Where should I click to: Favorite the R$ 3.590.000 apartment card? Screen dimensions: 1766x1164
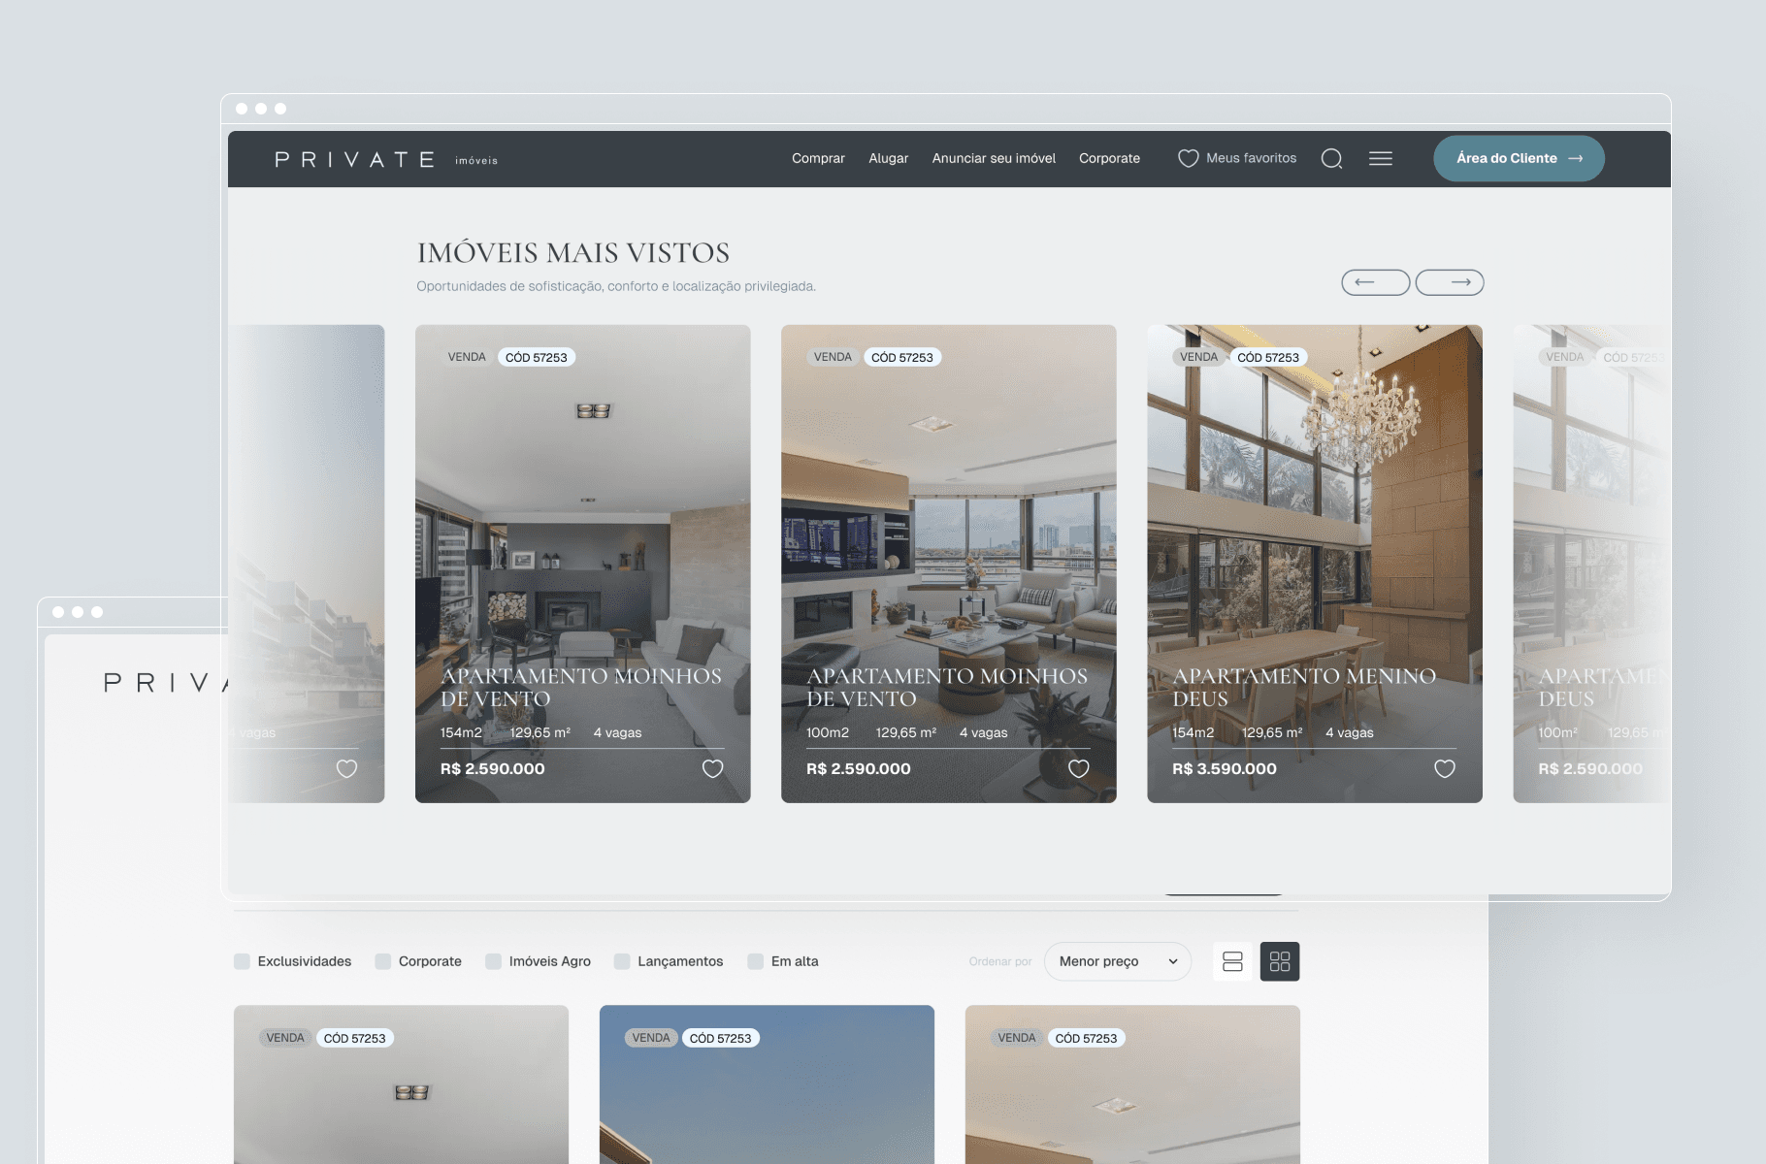pyautogui.click(x=1444, y=768)
